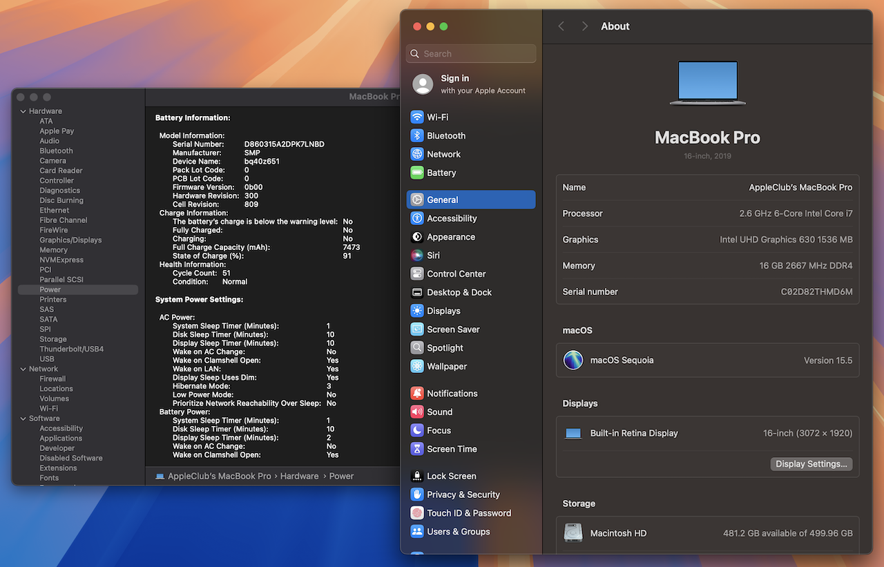Open the Users & Groups icon
The width and height of the screenshot is (884, 567).
coord(416,532)
